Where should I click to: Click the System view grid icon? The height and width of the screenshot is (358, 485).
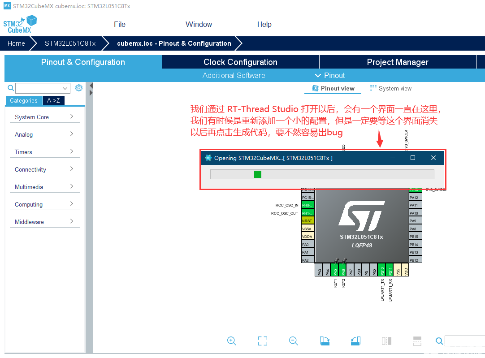point(373,88)
